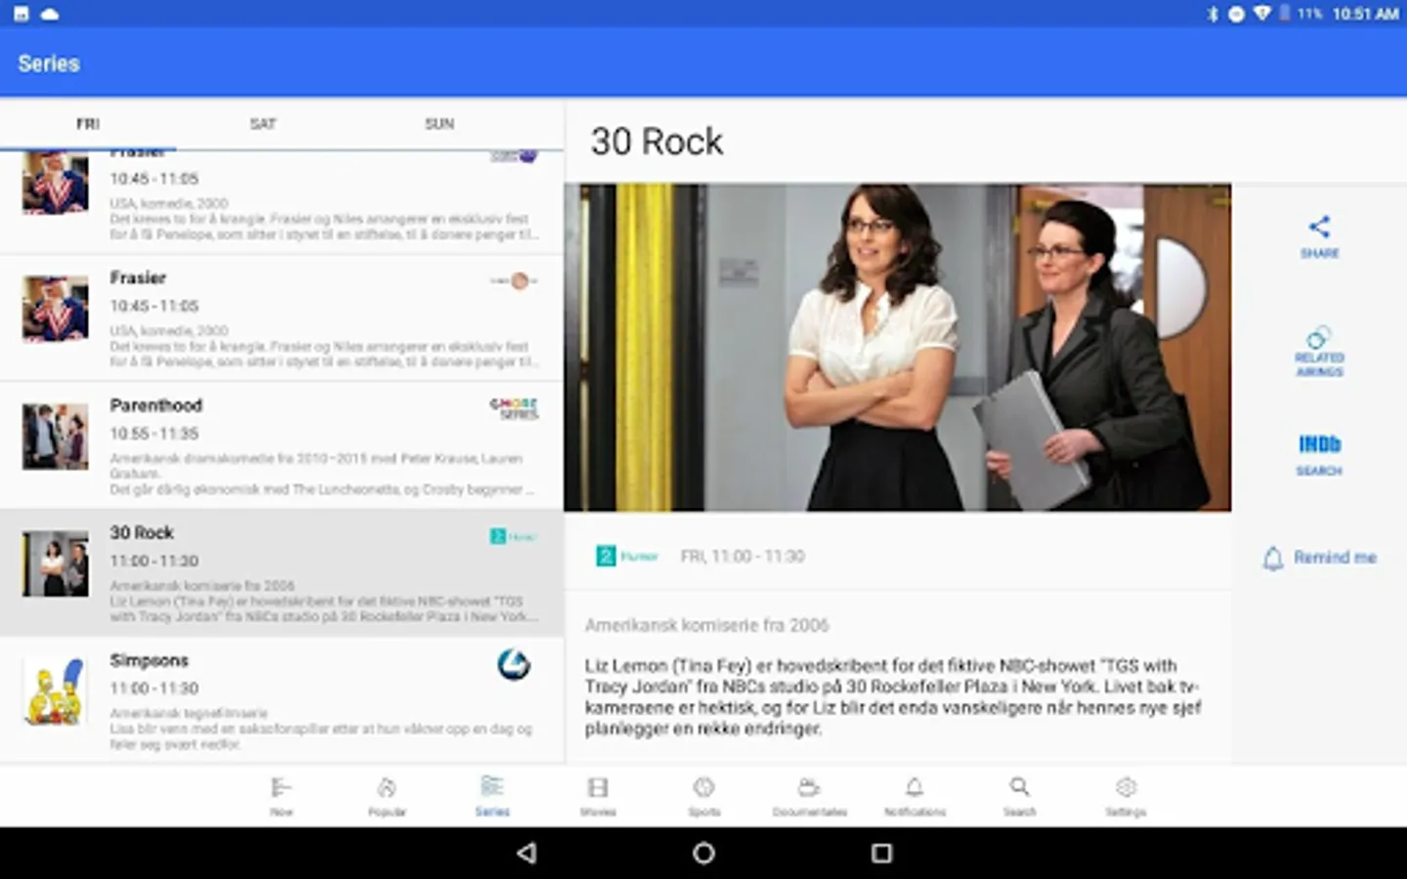Tap 'FRI, 11:00 - 11:30' airing time
1407x879 pixels.
743,556
